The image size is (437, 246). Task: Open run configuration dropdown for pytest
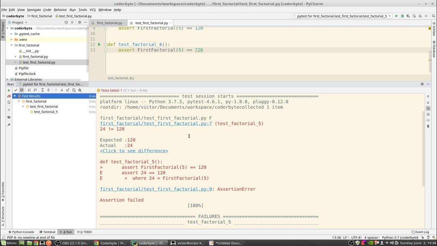click(342, 16)
